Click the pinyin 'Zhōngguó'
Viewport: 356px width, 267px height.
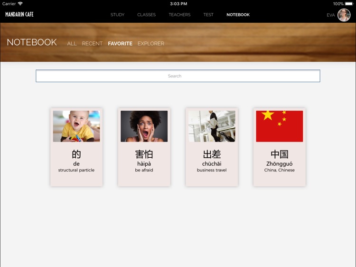tap(280, 164)
